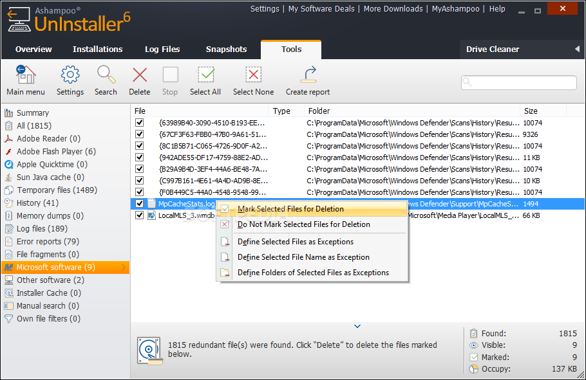Start Search with the magnifier icon
Screen dimensions: 586x380
[x=106, y=75]
